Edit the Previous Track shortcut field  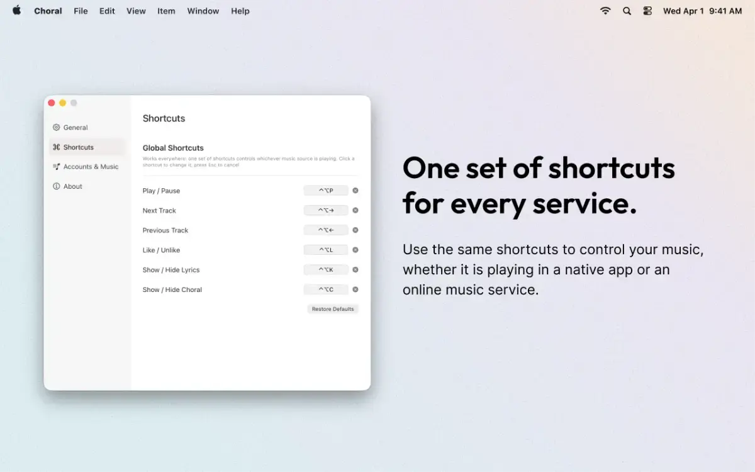(x=326, y=230)
